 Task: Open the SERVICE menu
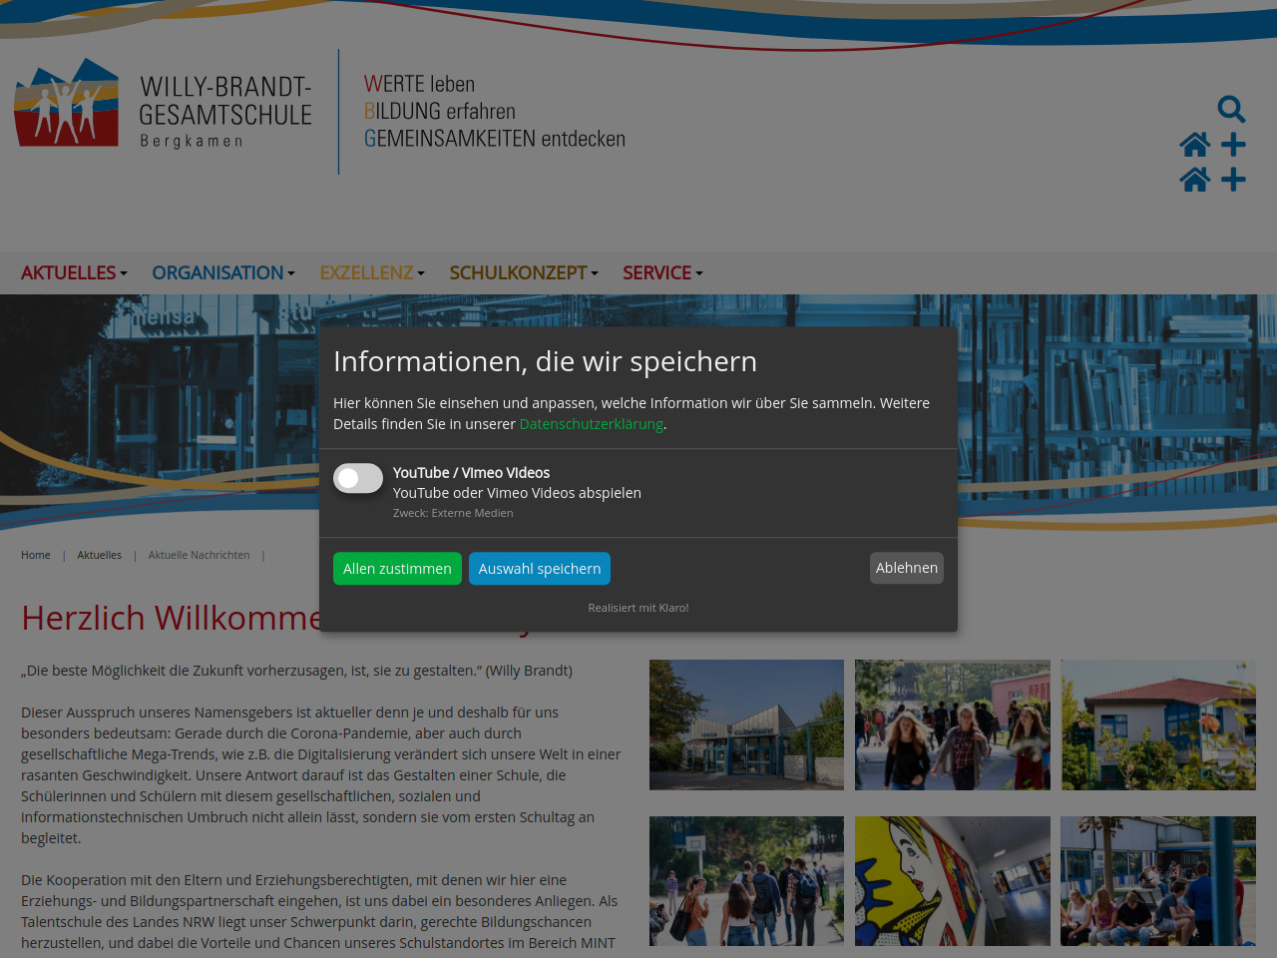coord(662,272)
